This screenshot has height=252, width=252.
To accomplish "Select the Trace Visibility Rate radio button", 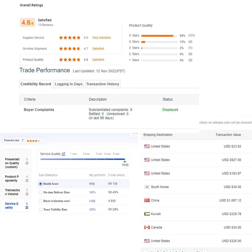I will click(41, 210).
